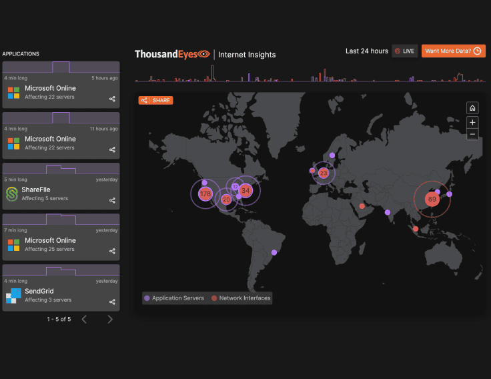Click Want More Data button

[454, 51]
